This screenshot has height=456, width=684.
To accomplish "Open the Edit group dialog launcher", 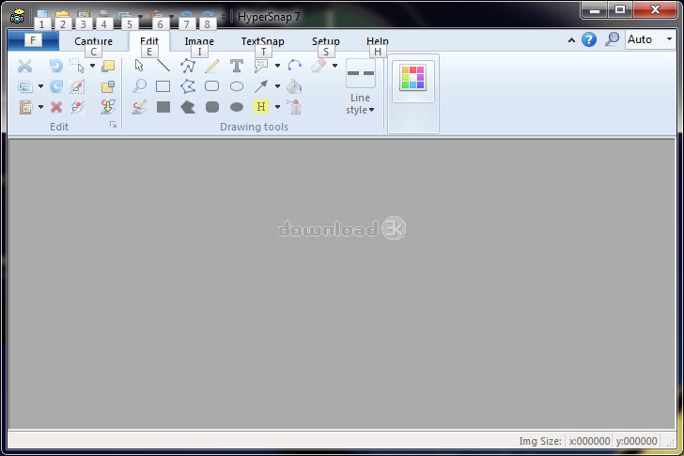I will click(x=114, y=125).
